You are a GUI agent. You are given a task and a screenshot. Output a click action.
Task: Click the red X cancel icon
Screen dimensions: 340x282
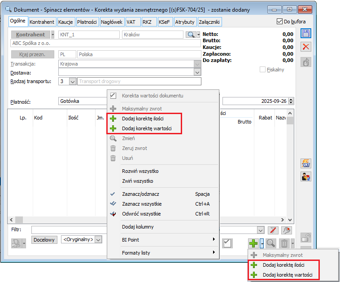(306, 47)
